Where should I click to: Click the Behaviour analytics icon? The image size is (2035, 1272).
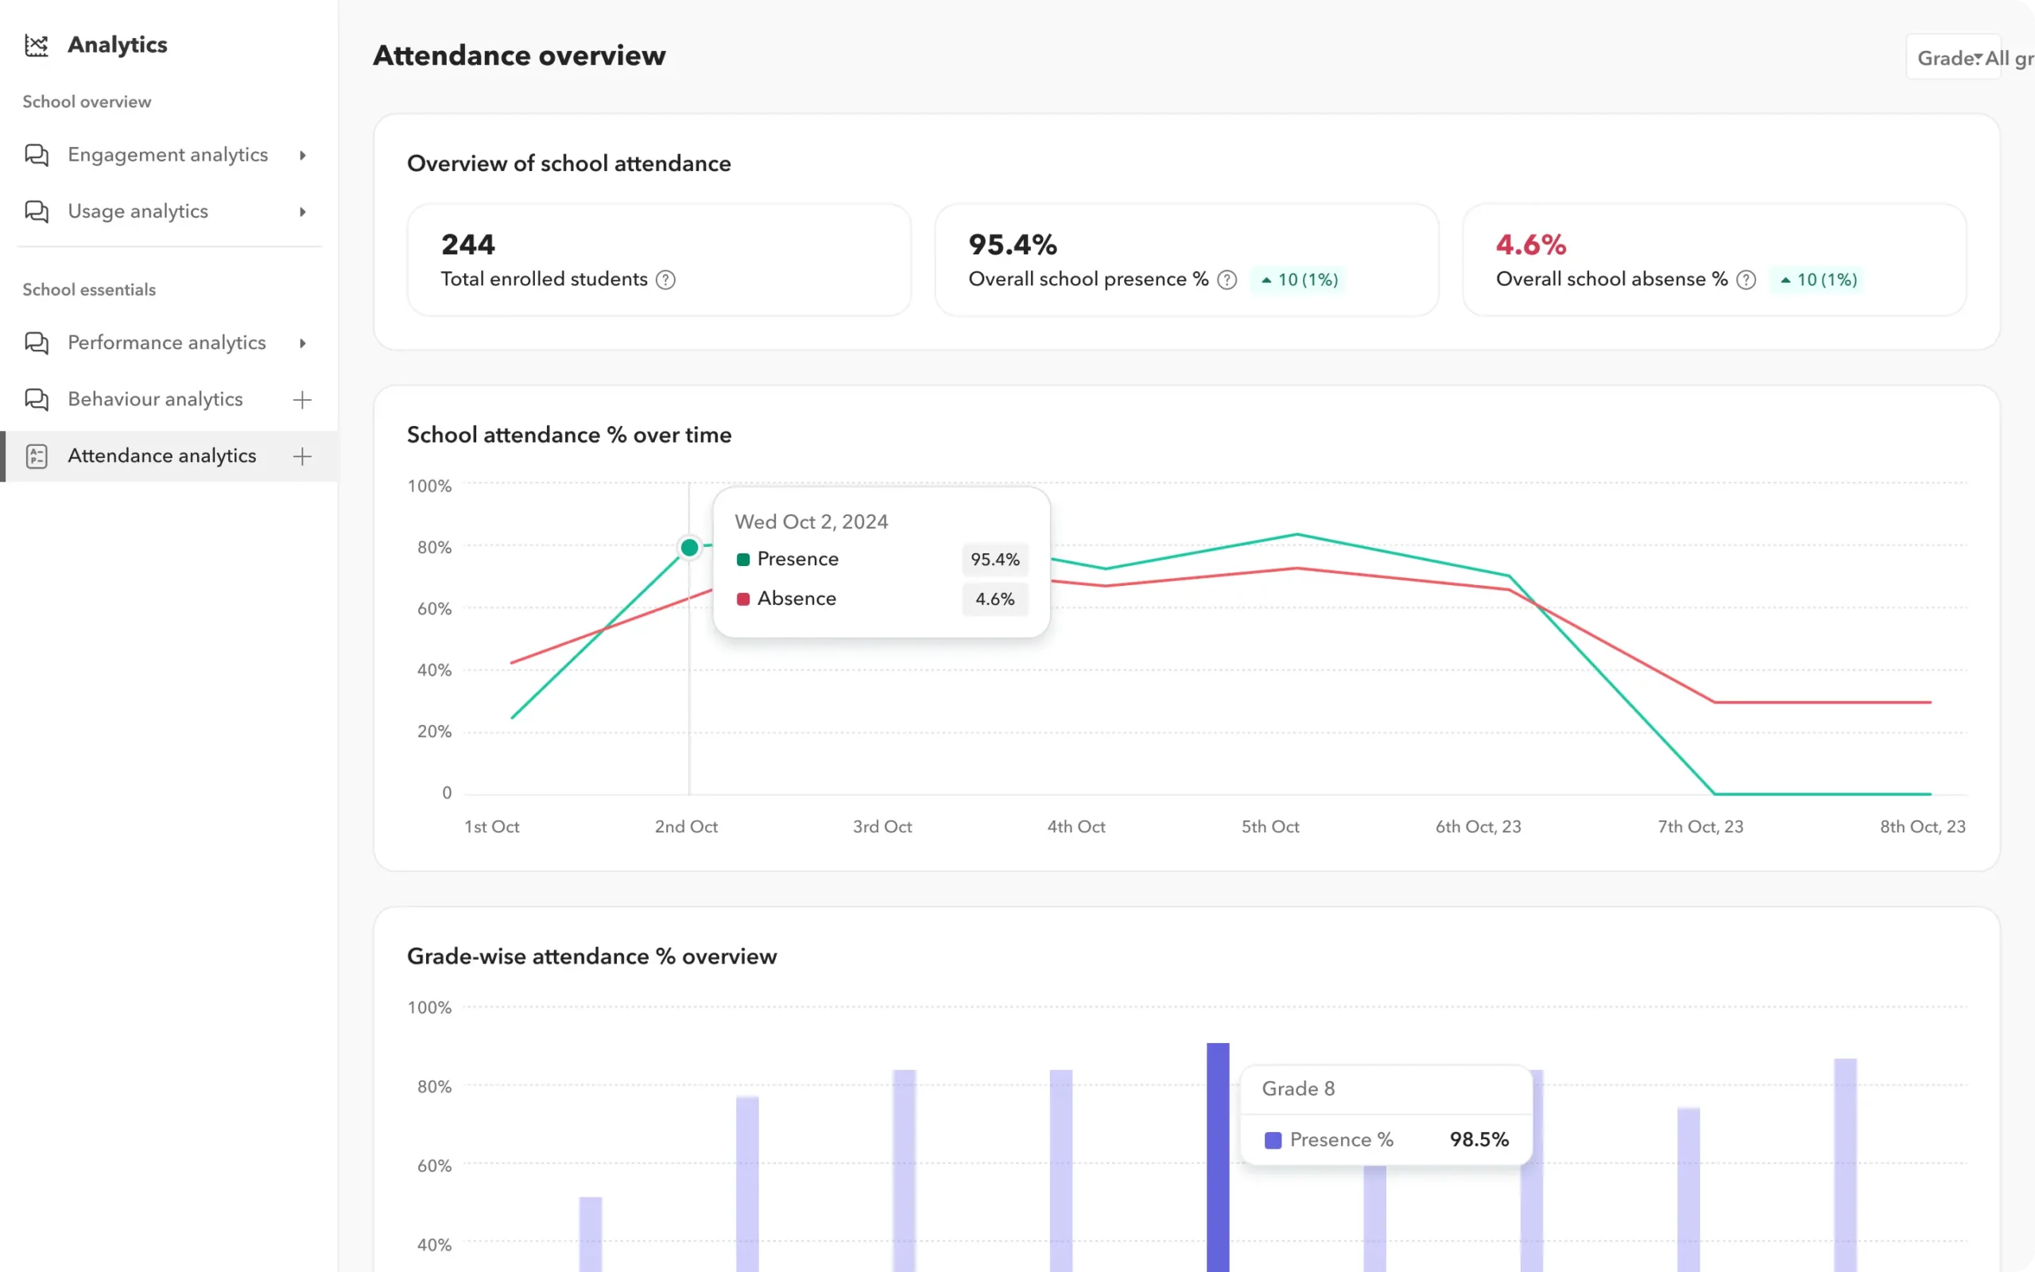[37, 400]
